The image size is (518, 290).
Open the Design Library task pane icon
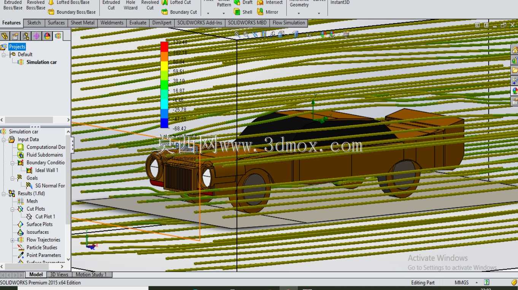click(x=515, y=60)
